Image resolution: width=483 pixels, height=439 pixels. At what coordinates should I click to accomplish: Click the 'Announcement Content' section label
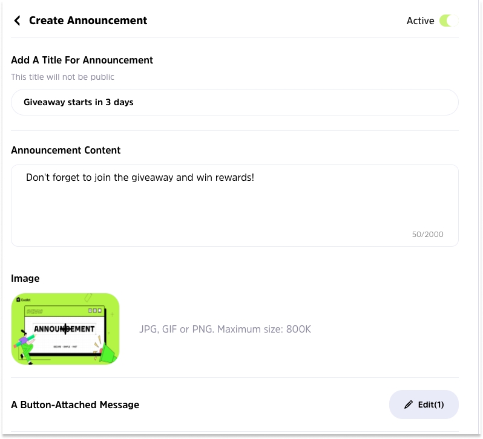(x=65, y=150)
